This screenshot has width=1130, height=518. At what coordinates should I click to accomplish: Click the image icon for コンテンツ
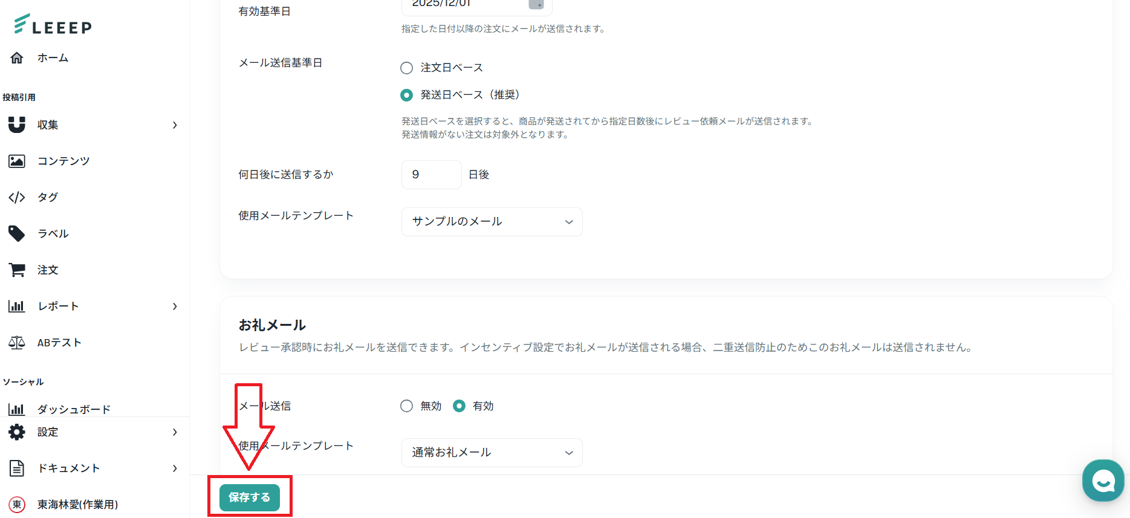[17, 161]
